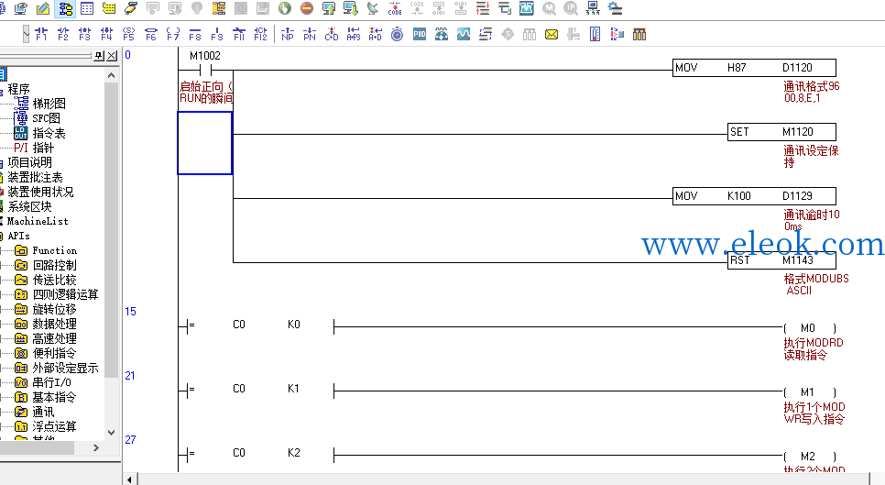Click the PID instruction wizard icon

click(420, 34)
